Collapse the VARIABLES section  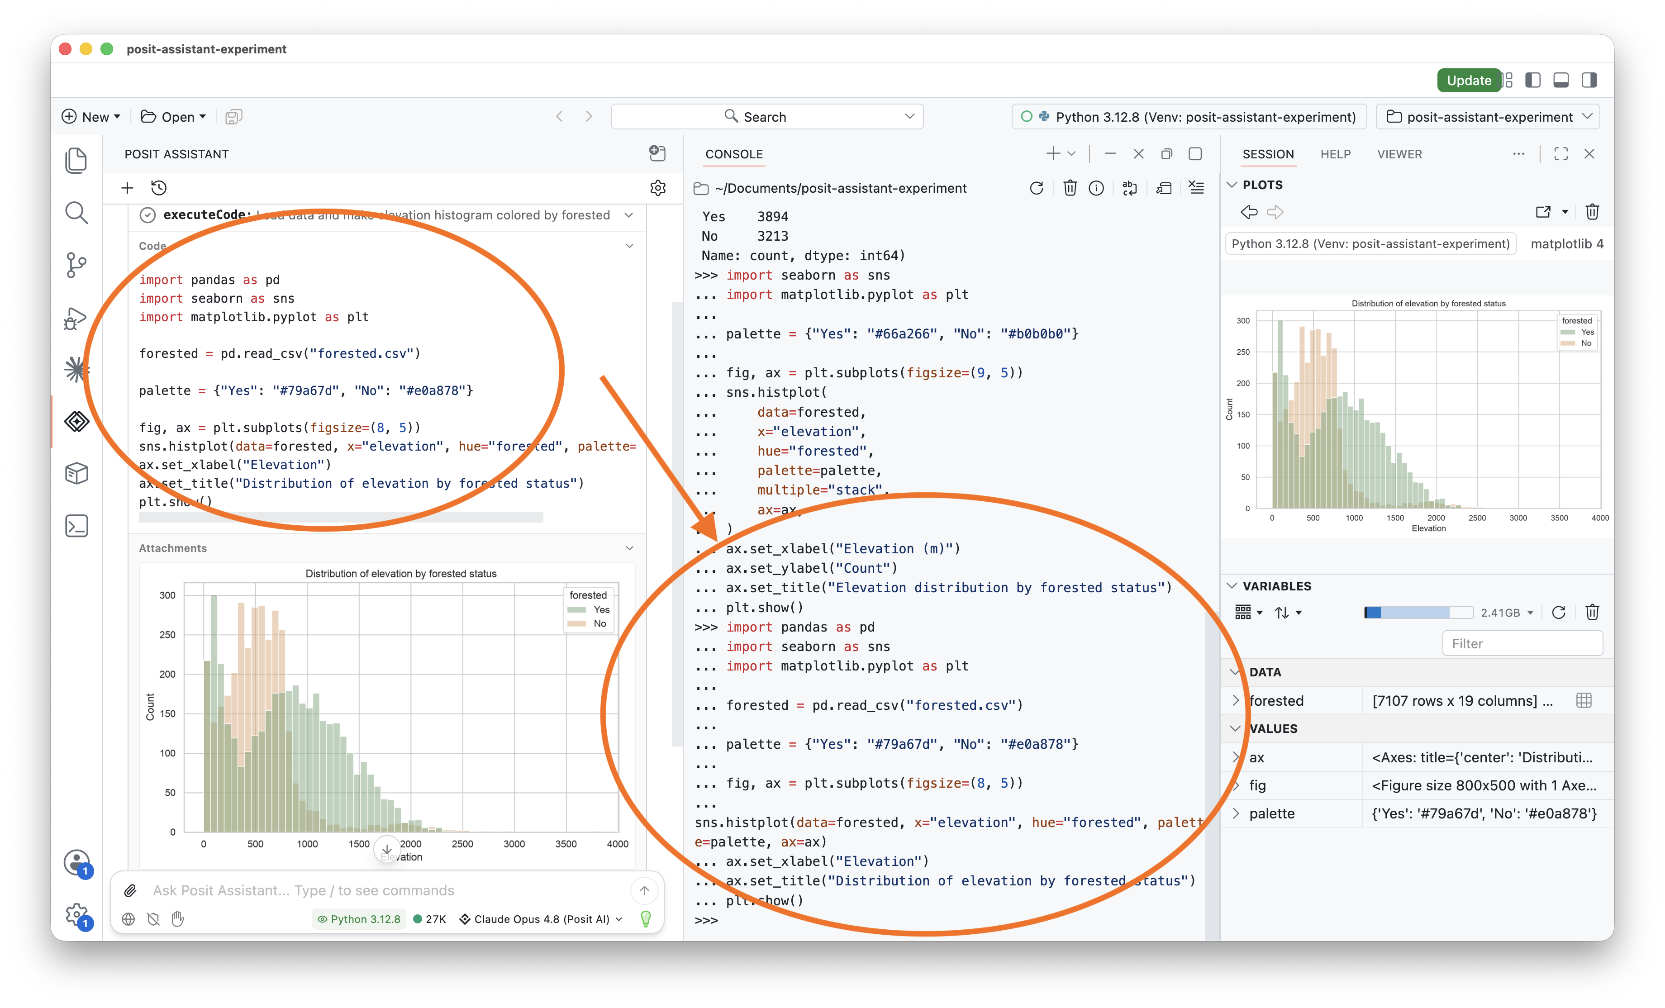pyautogui.click(x=1232, y=586)
